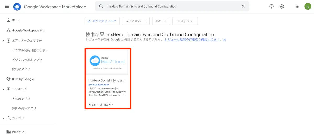314x140 pixels.
Task: Open the account avatar 'k'
Action: click(x=308, y=7)
